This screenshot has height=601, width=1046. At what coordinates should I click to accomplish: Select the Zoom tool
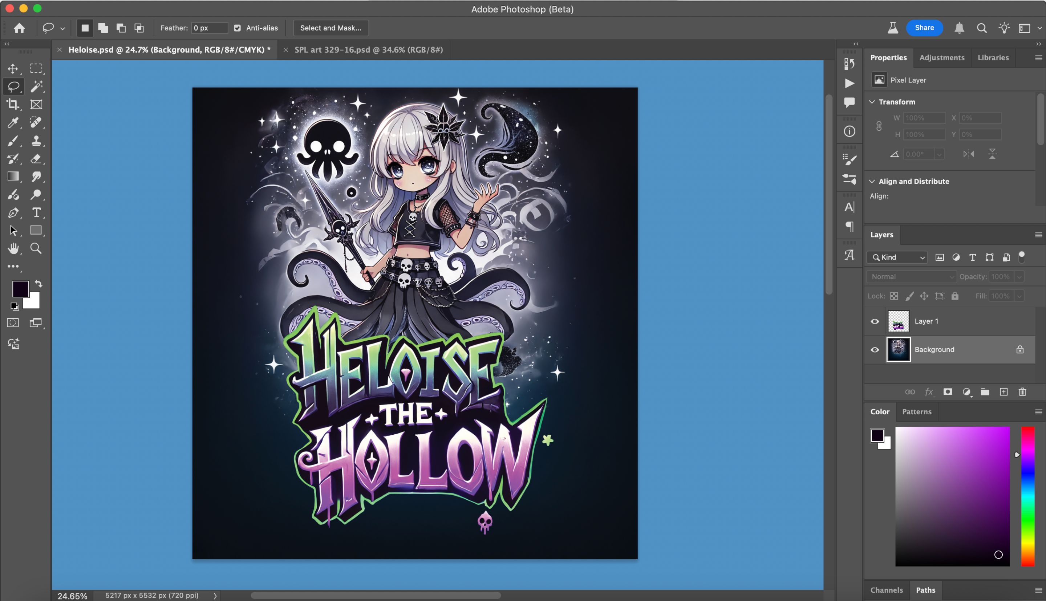[x=36, y=248]
